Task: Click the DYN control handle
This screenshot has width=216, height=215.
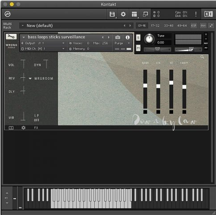Action: click(x=46, y=64)
